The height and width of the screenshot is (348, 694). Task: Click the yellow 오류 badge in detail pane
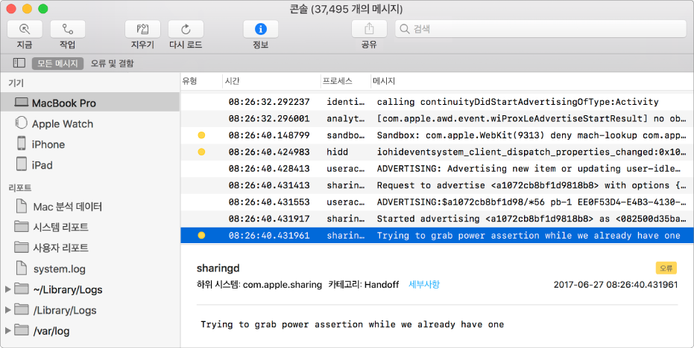pyautogui.click(x=666, y=268)
